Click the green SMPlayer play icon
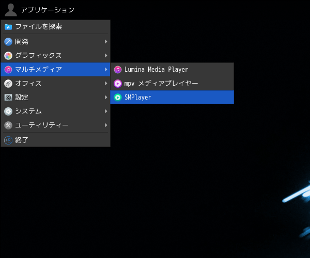310x258 pixels. [118, 98]
